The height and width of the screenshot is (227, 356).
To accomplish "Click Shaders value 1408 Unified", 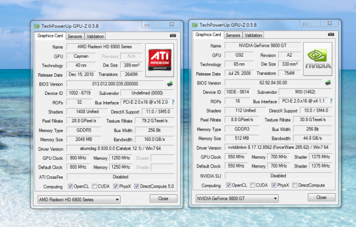I will tap(87, 112).
